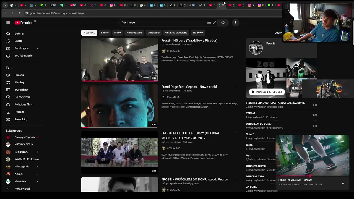Open options menu for WRÓCIŁEM DO DOMU video
Viewport: 354px width, 199px height.
point(235,179)
